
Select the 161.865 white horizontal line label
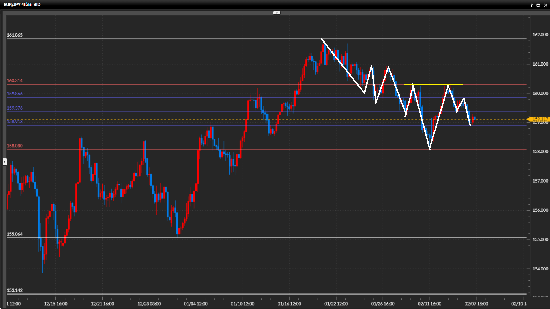(x=15, y=35)
